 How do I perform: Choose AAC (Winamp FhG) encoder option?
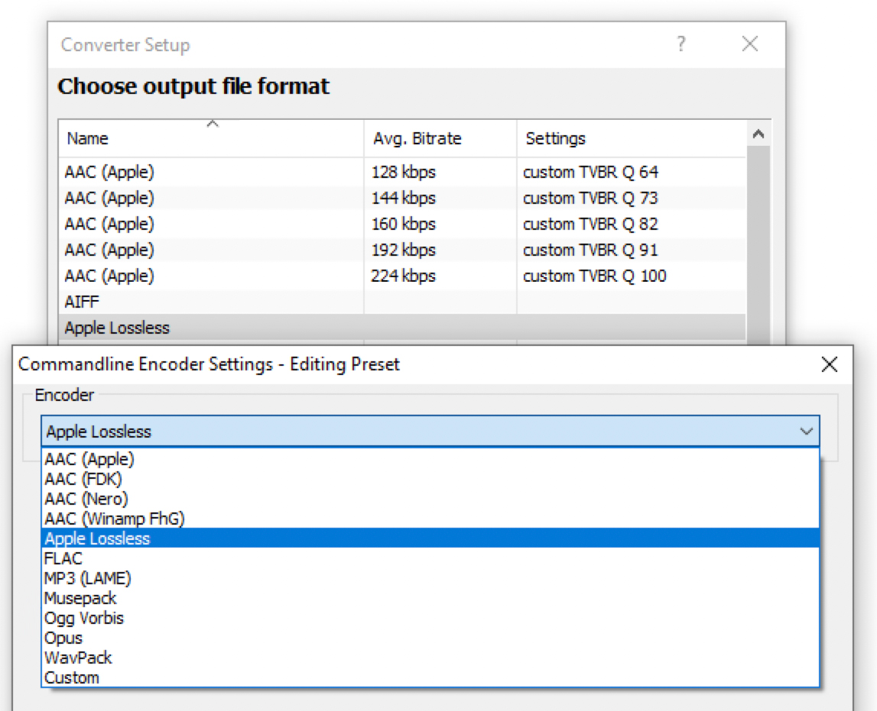(x=430, y=519)
